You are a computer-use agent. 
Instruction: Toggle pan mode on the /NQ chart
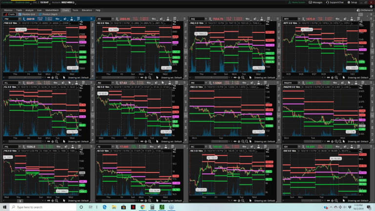point(235,78)
